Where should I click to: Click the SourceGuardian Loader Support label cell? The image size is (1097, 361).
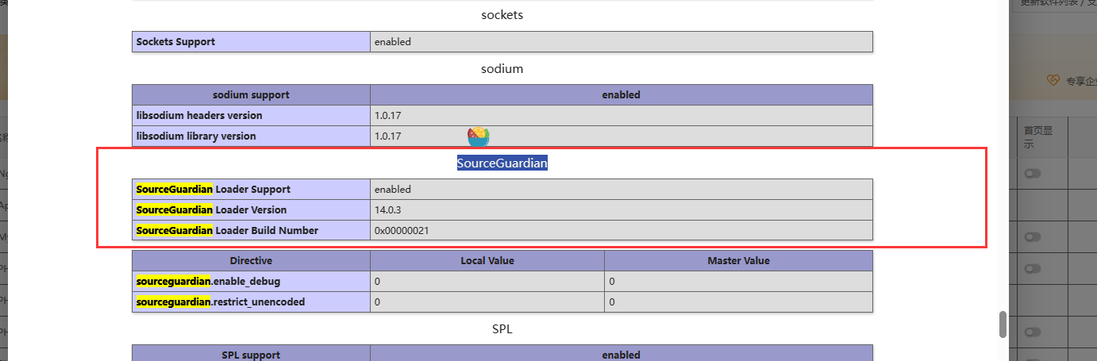(x=251, y=190)
